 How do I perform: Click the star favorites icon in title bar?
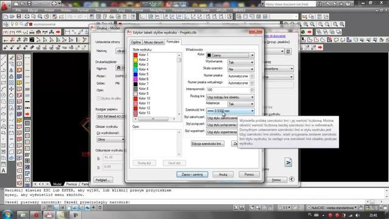[341, 4]
